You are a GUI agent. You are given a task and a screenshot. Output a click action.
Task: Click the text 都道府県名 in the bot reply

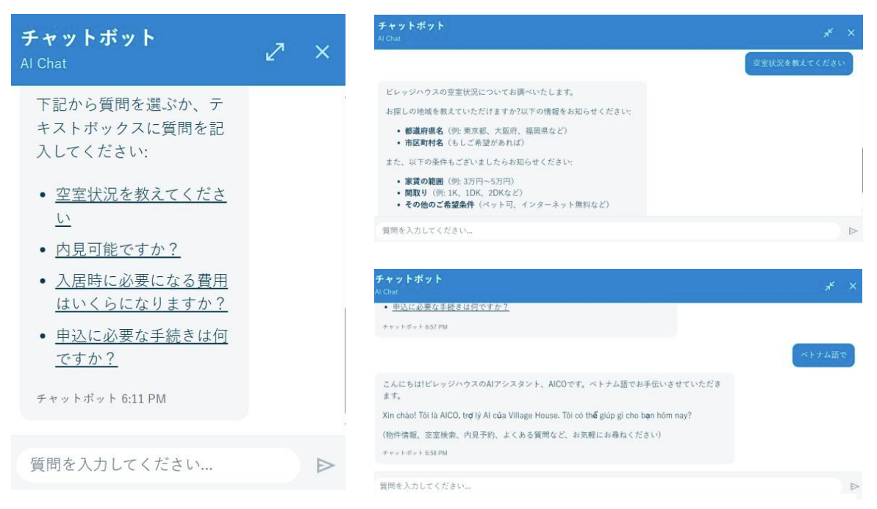[x=424, y=131]
